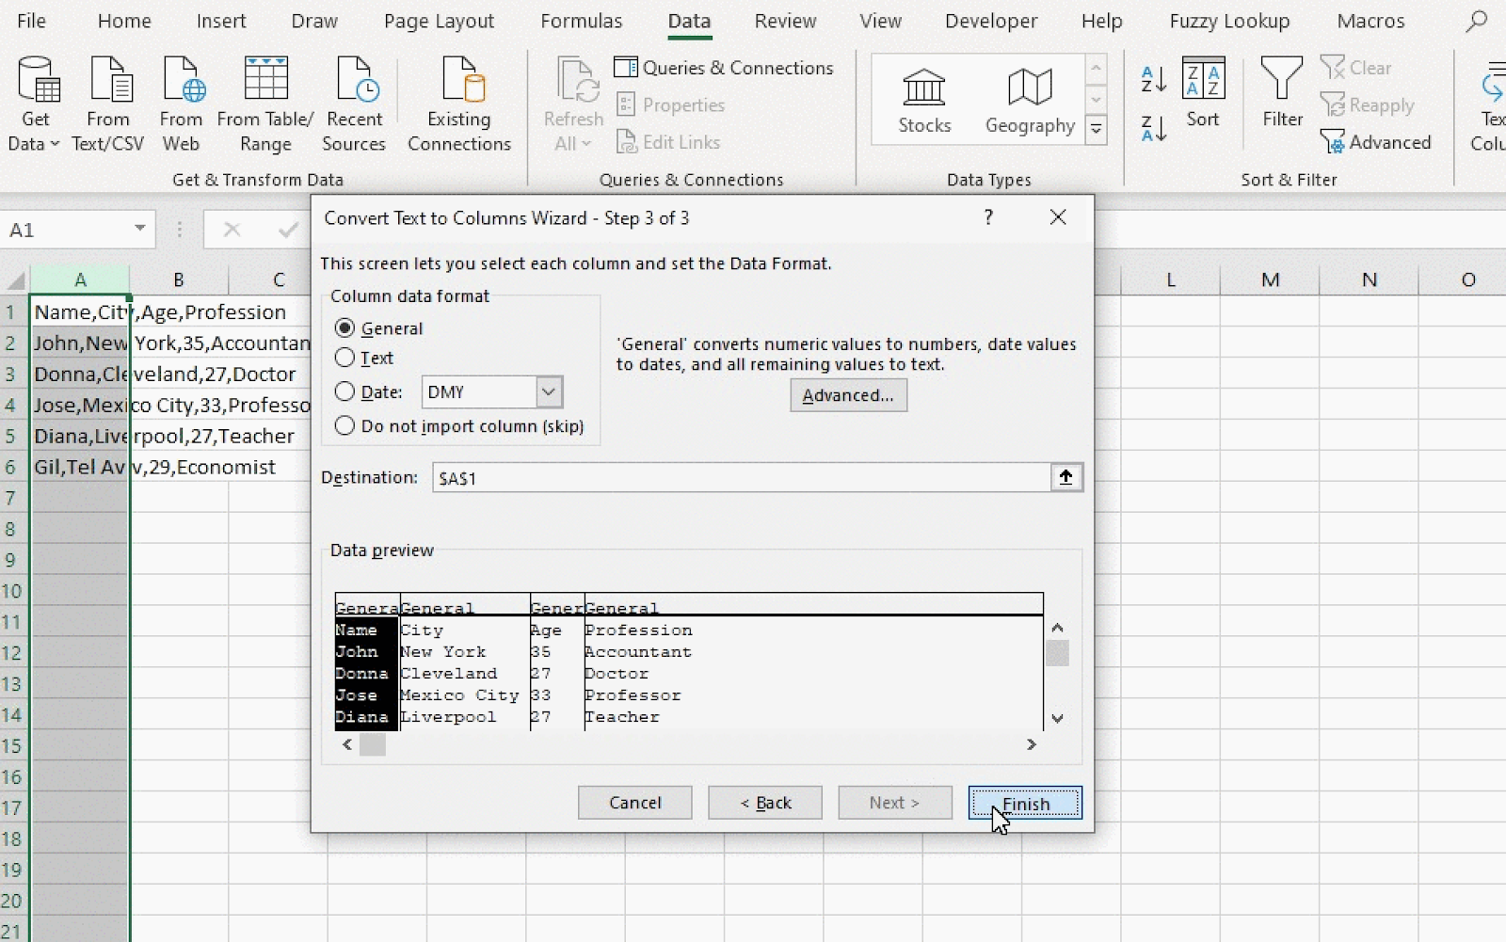The height and width of the screenshot is (942, 1506).
Task: Click the Advanced... button in wizard
Action: tap(848, 396)
